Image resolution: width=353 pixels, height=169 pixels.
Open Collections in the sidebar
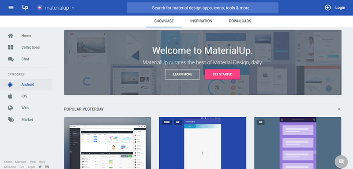click(30, 47)
